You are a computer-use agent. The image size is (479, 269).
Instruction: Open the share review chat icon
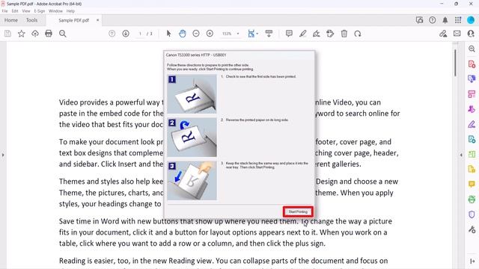click(x=419, y=20)
